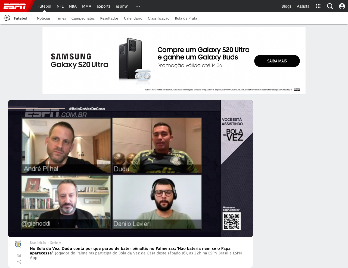Screen dimensions: 348x268
Task: Open the Assista link
Action: pos(303,6)
